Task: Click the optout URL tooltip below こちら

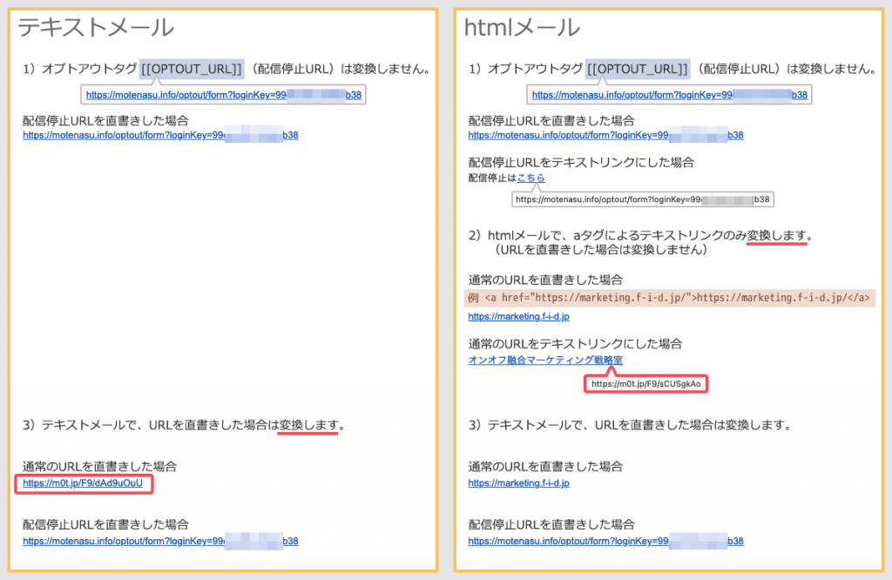Action: 643,199
